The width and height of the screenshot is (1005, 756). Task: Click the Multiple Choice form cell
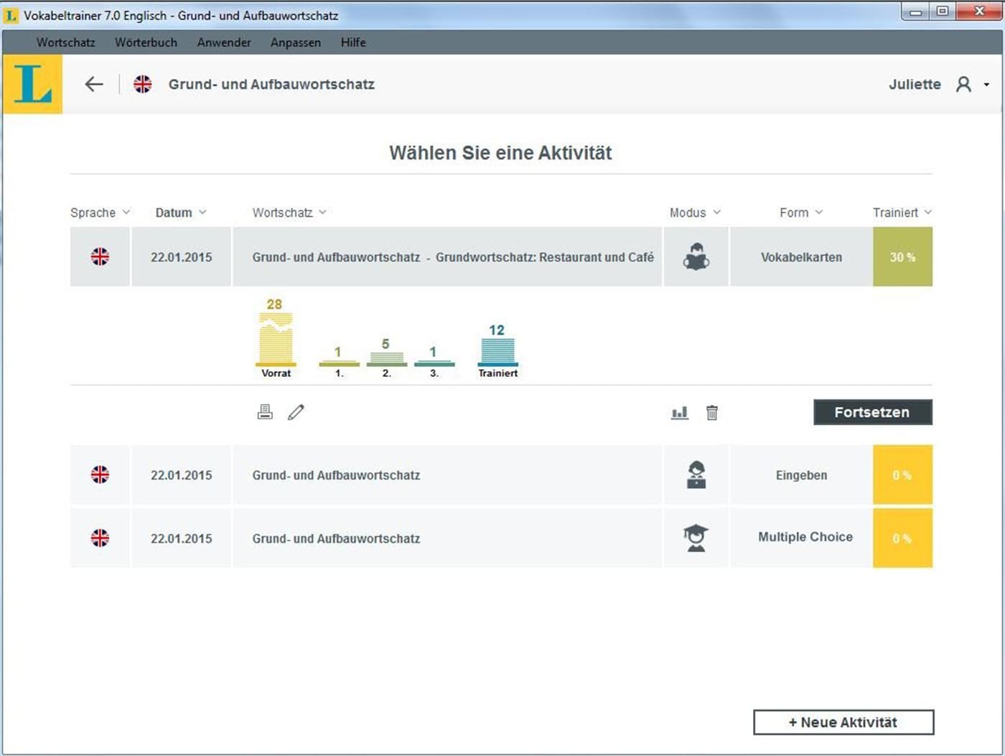801,538
